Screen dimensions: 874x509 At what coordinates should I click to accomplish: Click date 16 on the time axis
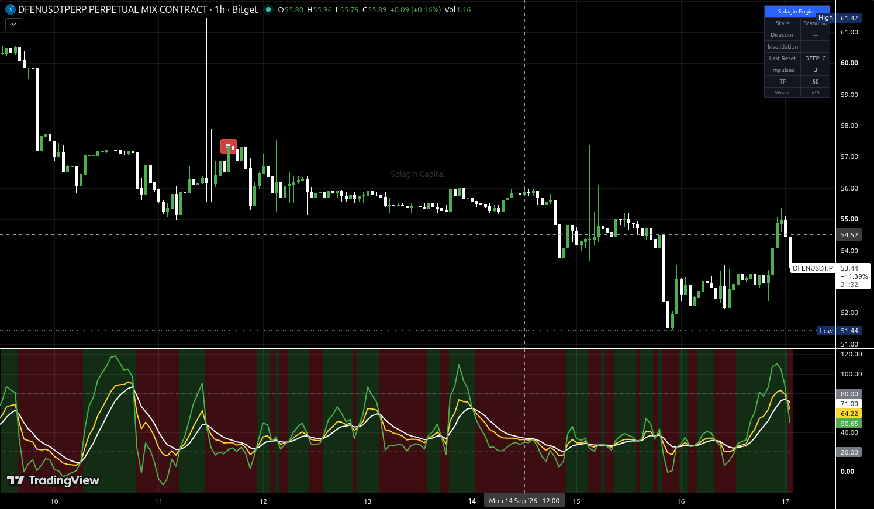(681, 501)
